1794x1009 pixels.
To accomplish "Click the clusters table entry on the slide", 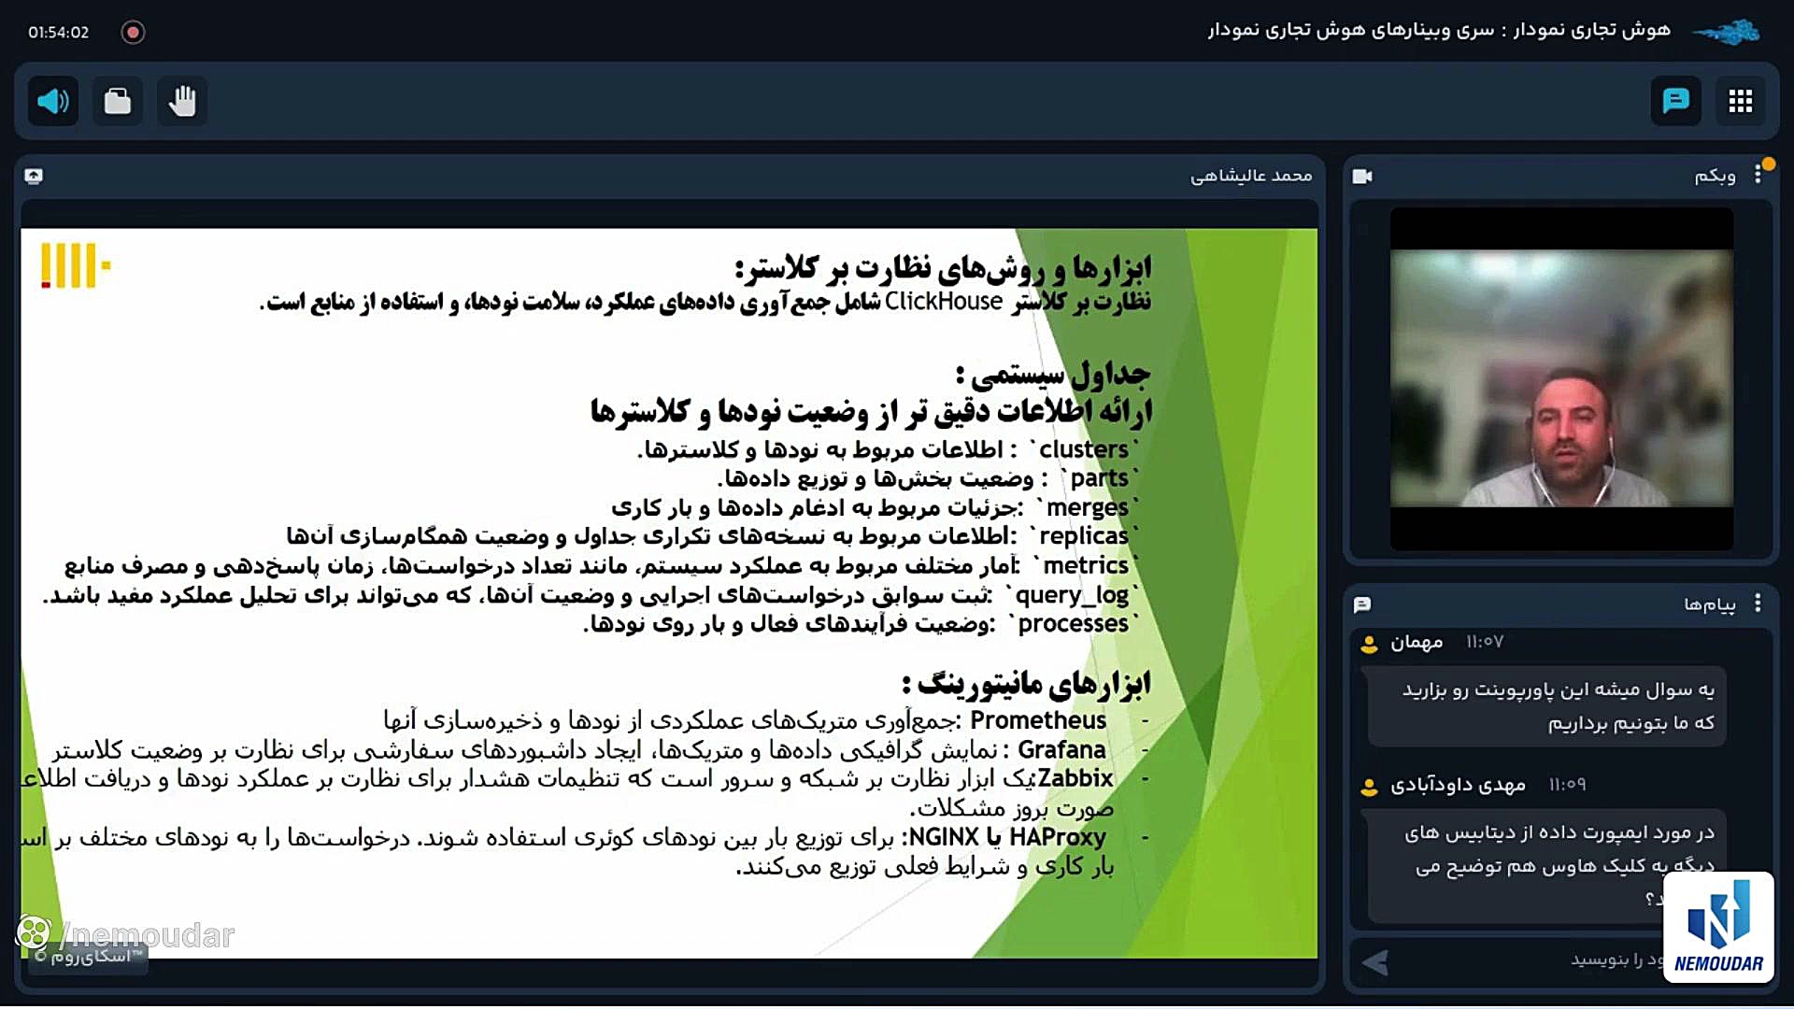I will pyautogui.click(x=889, y=449).
